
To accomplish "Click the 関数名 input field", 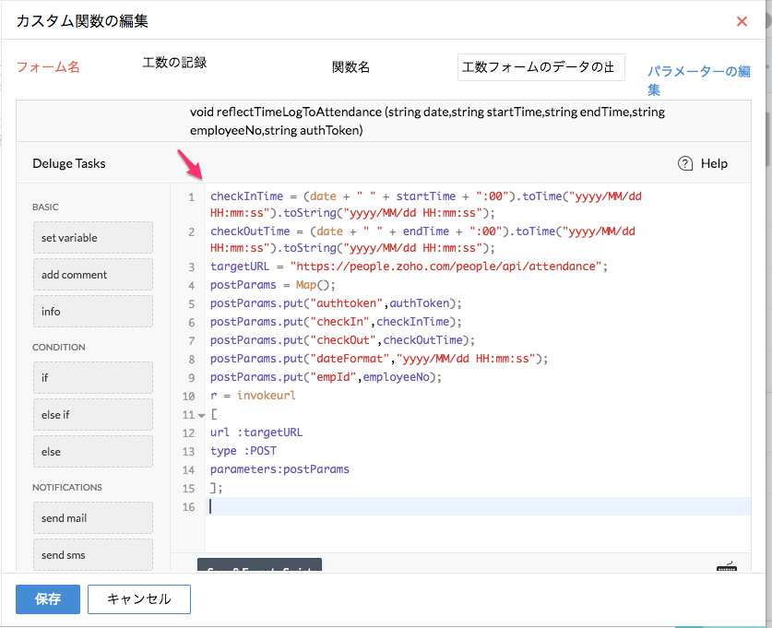I will (541, 67).
